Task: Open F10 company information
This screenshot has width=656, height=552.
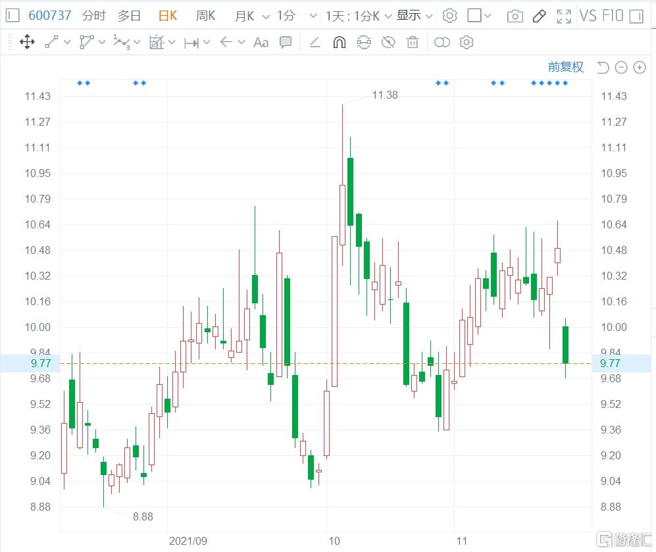Action: (x=613, y=16)
